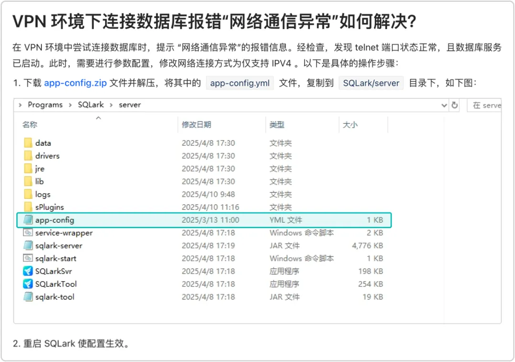Sort files by 修改日期 column header

tap(196, 125)
